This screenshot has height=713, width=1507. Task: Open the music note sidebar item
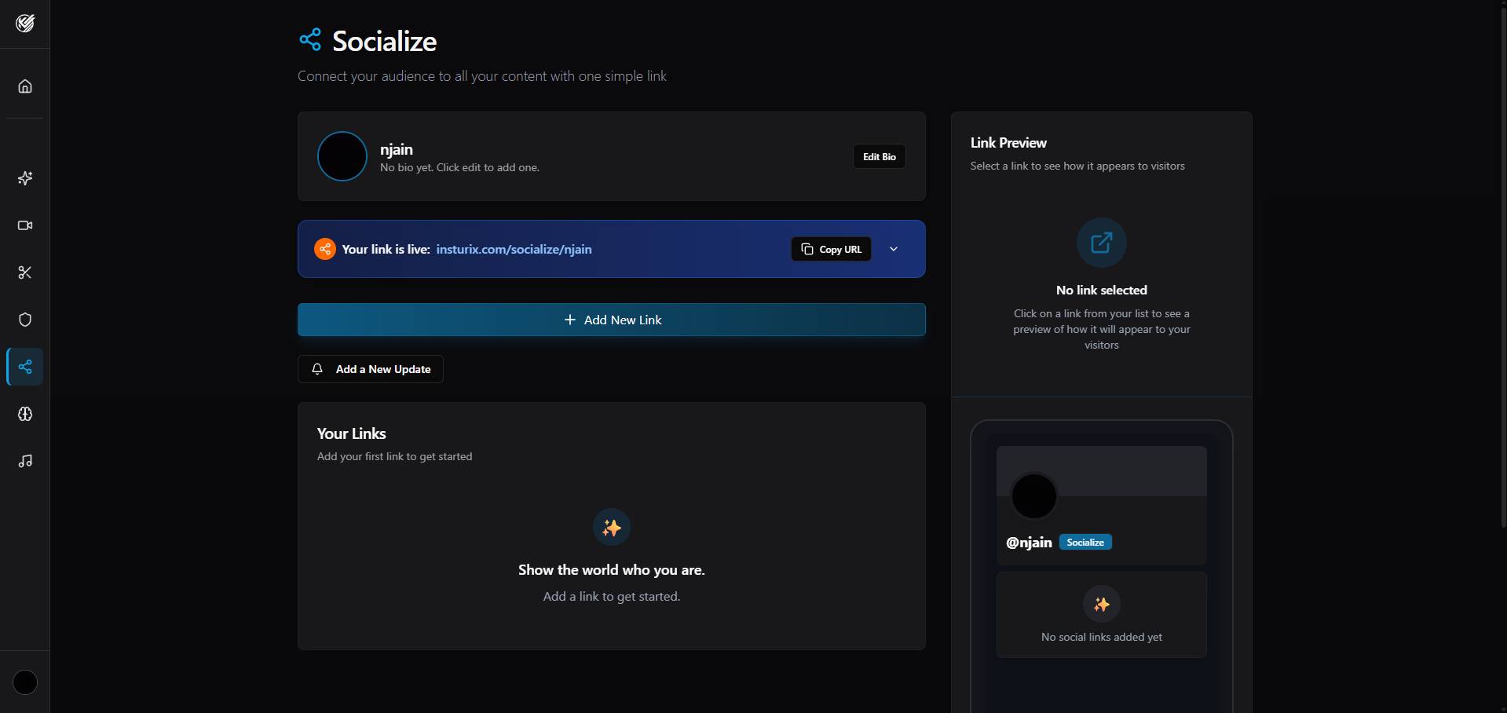[25, 461]
